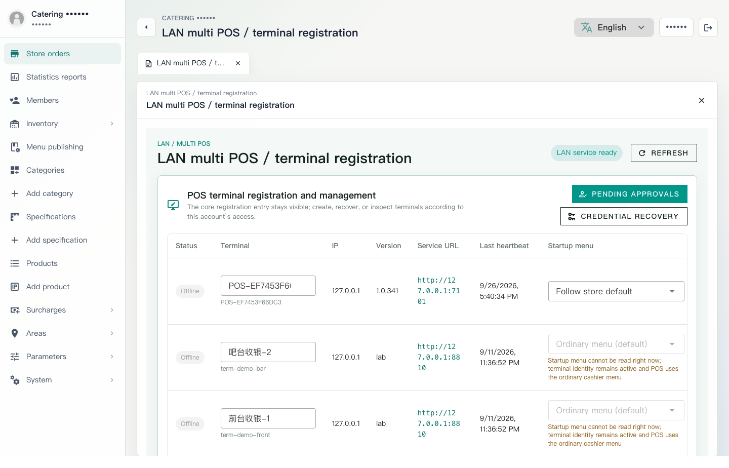Click the Products list icon

point(15,263)
